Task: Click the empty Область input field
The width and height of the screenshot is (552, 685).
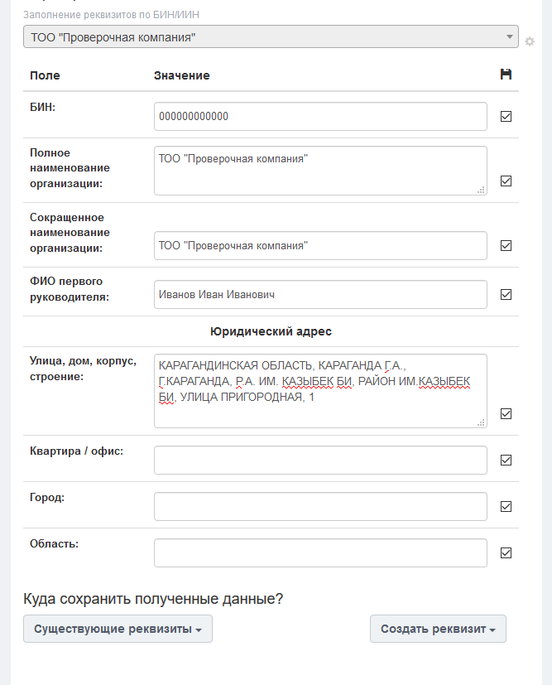Action: (320, 553)
